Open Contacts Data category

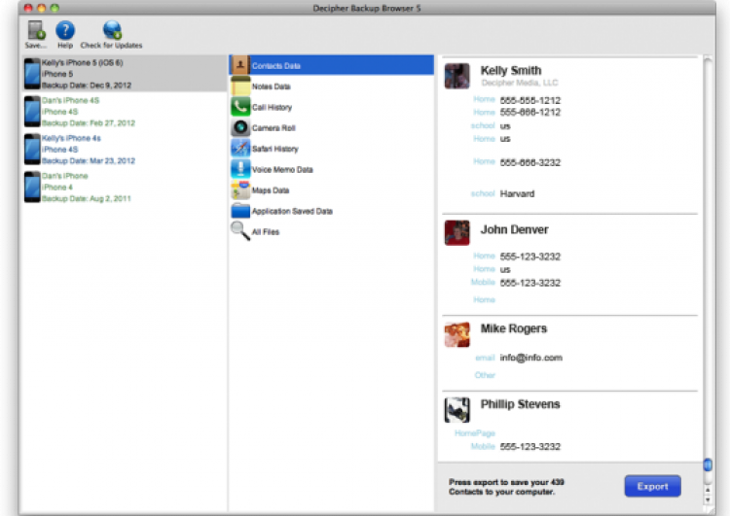pyautogui.click(x=332, y=65)
